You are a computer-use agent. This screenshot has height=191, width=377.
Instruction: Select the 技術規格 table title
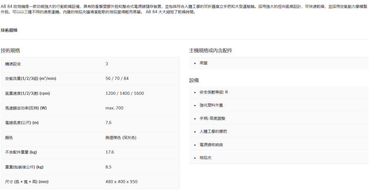point(10,51)
